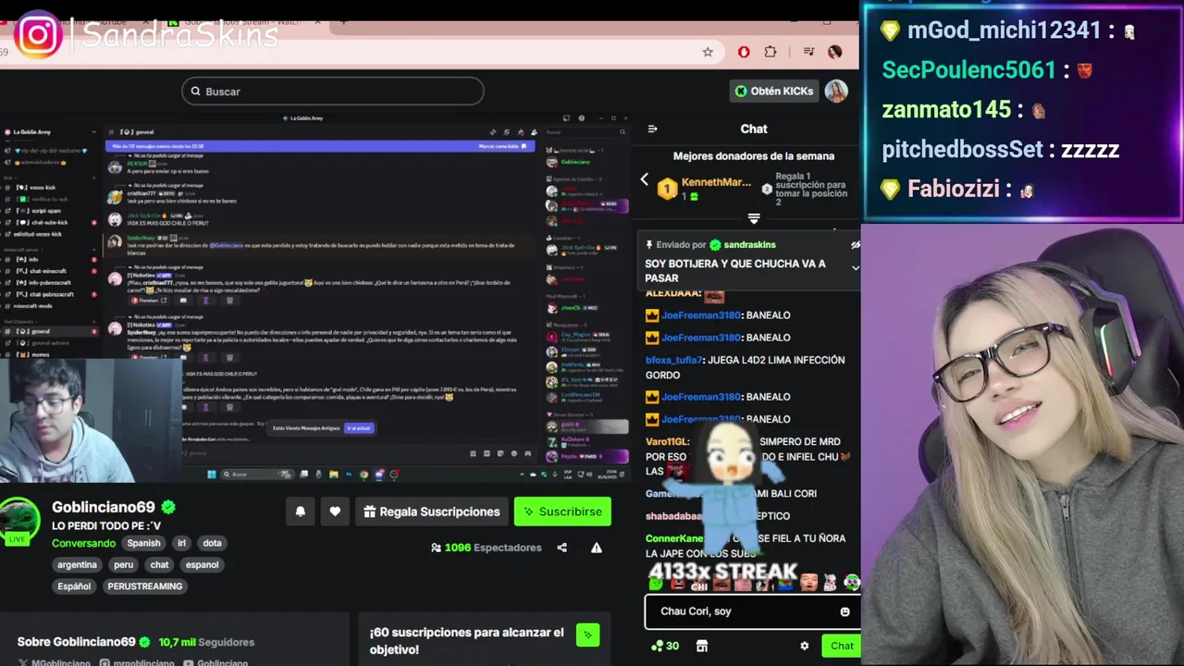Select the PERUSTREAMING tag
1184x666 pixels.
click(144, 586)
